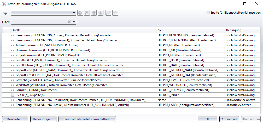
Task: Confirm with the OK button
Action: click(x=208, y=119)
